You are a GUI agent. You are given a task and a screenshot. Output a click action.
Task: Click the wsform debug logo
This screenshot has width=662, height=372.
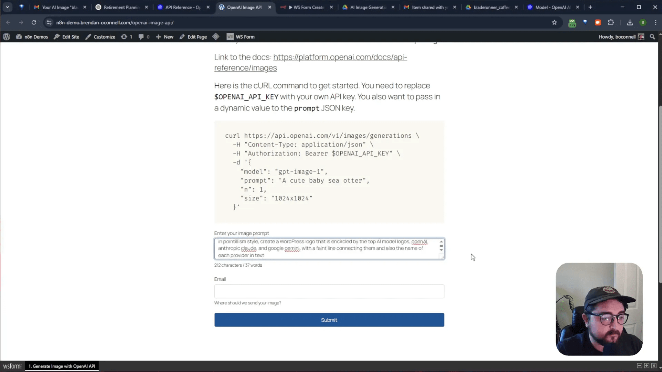coord(12,366)
